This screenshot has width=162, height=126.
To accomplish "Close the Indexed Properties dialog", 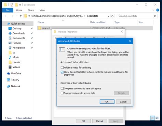I will point(122,32).
